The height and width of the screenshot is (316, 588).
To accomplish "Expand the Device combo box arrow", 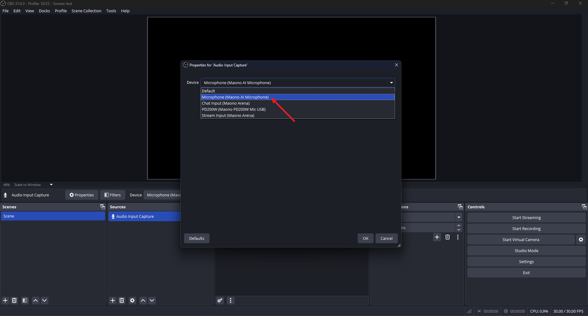I will coord(391,83).
